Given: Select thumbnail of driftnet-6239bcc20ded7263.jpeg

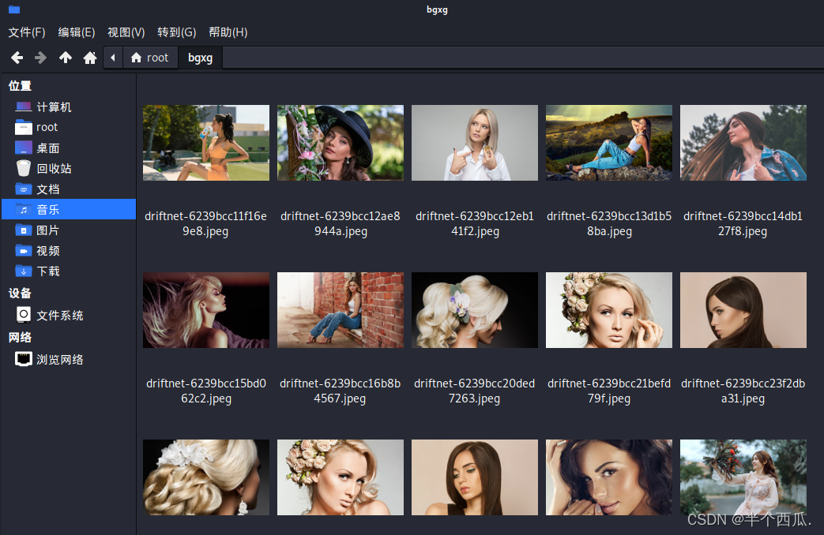Looking at the screenshot, I should point(475,310).
